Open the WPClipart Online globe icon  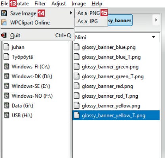click(4, 23)
